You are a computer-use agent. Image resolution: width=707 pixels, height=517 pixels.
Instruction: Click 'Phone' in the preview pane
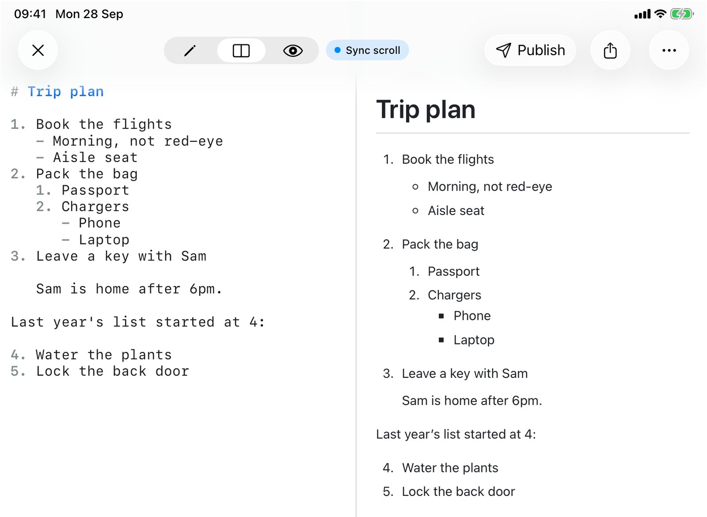pyautogui.click(x=472, y=316)
